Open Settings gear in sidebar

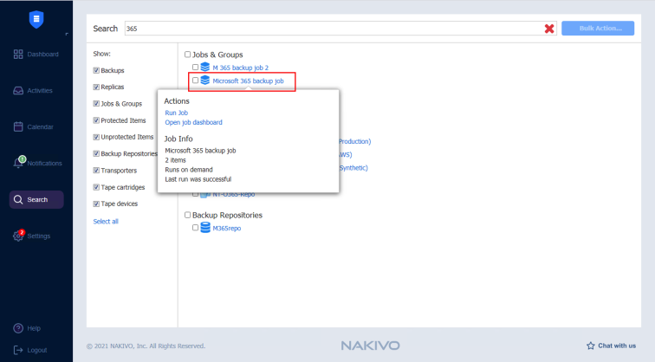click(19, 236)
